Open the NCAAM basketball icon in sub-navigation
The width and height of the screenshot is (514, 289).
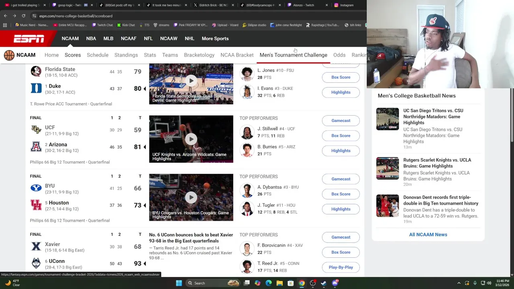pos(9,55)
